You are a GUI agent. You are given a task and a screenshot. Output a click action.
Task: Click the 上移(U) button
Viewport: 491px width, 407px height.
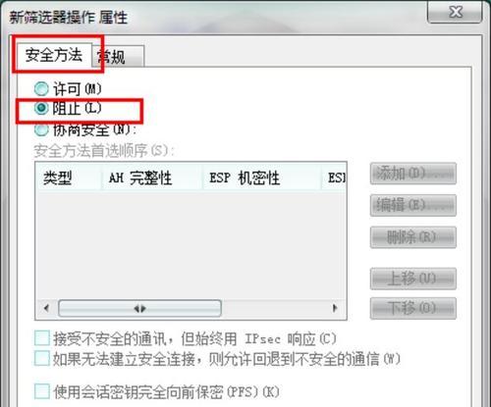[413, 279]
